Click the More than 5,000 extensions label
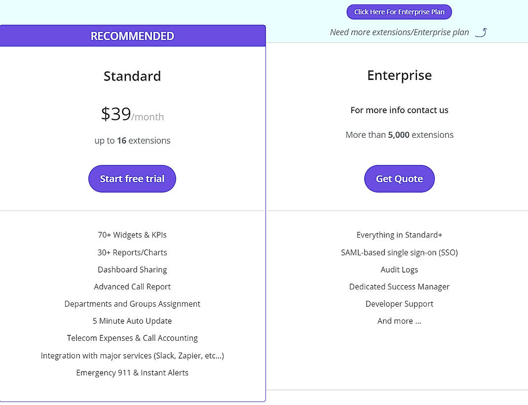Screen dimensions: 528x405 click(399, 134)
